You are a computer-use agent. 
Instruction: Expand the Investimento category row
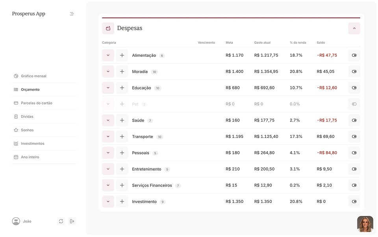click(x=108, y=202)
